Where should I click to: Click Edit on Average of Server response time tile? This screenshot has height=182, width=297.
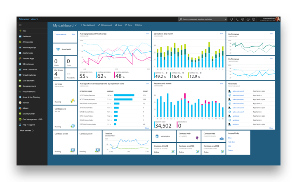coord(147,84)
